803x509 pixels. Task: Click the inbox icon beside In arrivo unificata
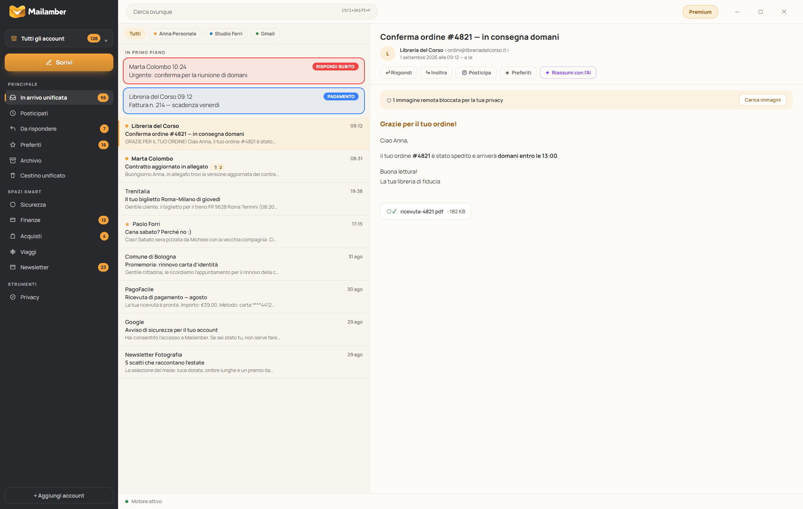click(x=13, y=98)
